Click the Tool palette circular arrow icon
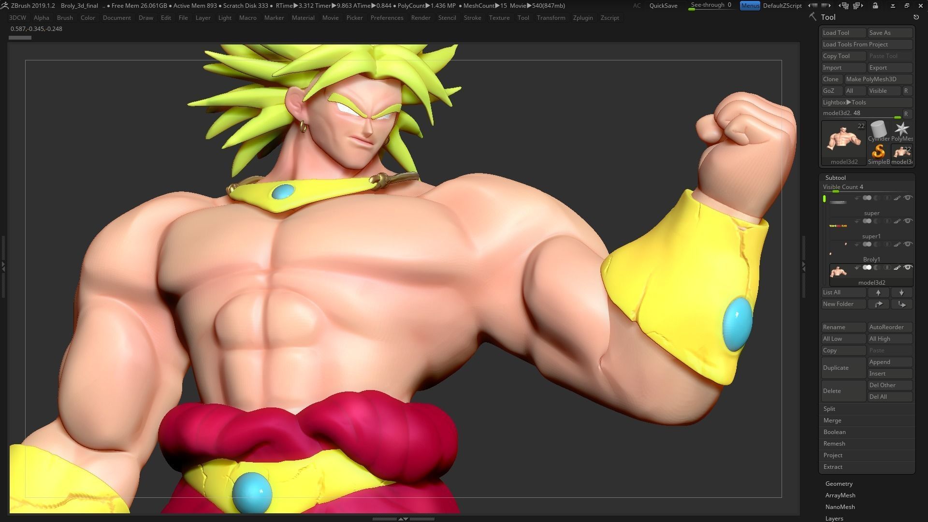The image size is (928, 522). pos(916,17)
